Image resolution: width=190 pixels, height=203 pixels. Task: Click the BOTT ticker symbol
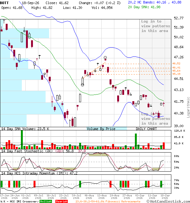coord(4,3)
